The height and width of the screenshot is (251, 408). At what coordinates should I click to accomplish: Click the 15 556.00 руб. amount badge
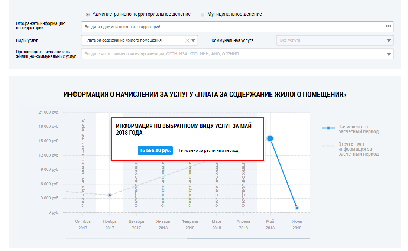click(156, 151)
